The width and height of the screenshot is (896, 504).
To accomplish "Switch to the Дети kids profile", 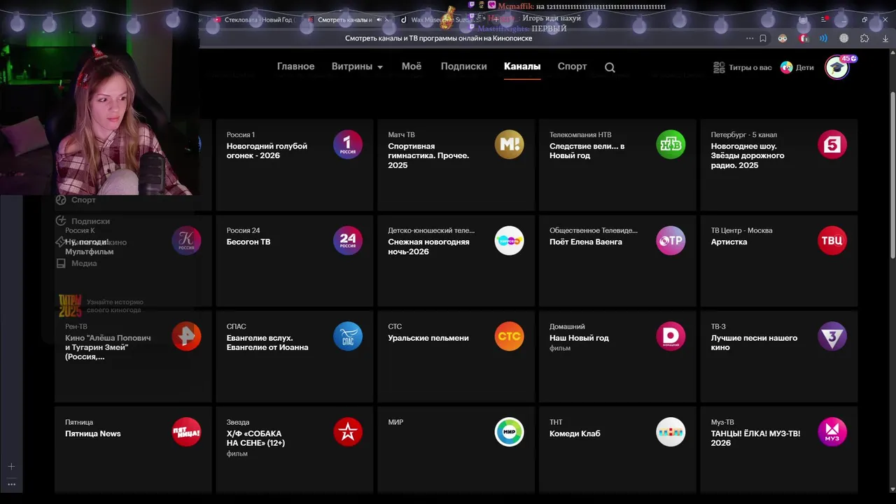I will click(797, 67).
